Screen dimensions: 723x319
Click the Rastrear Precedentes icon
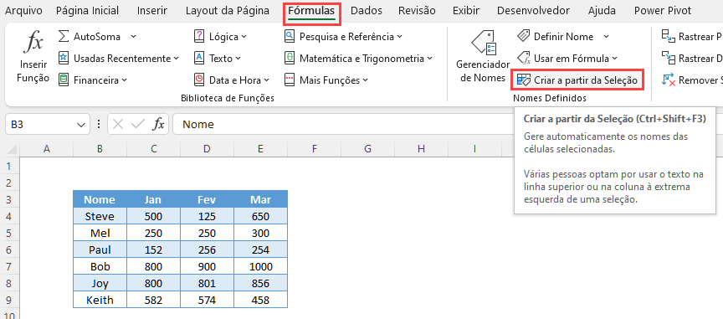pos(668,37)
